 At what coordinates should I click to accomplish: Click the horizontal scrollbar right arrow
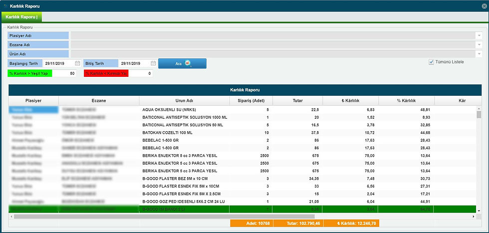[474, 216]
